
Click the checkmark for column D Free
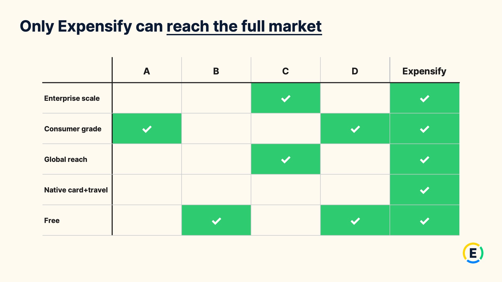point(355,221)
